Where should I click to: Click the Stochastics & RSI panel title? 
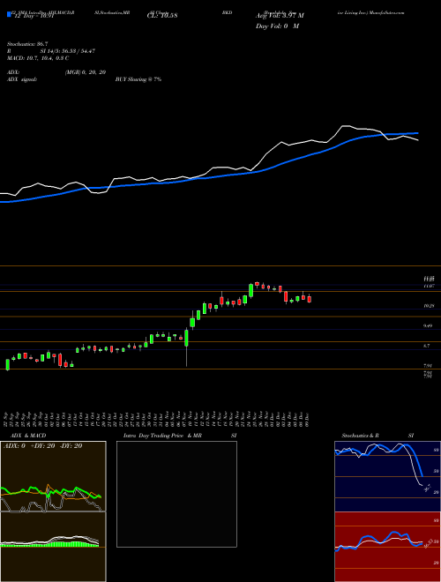[377, 436]
